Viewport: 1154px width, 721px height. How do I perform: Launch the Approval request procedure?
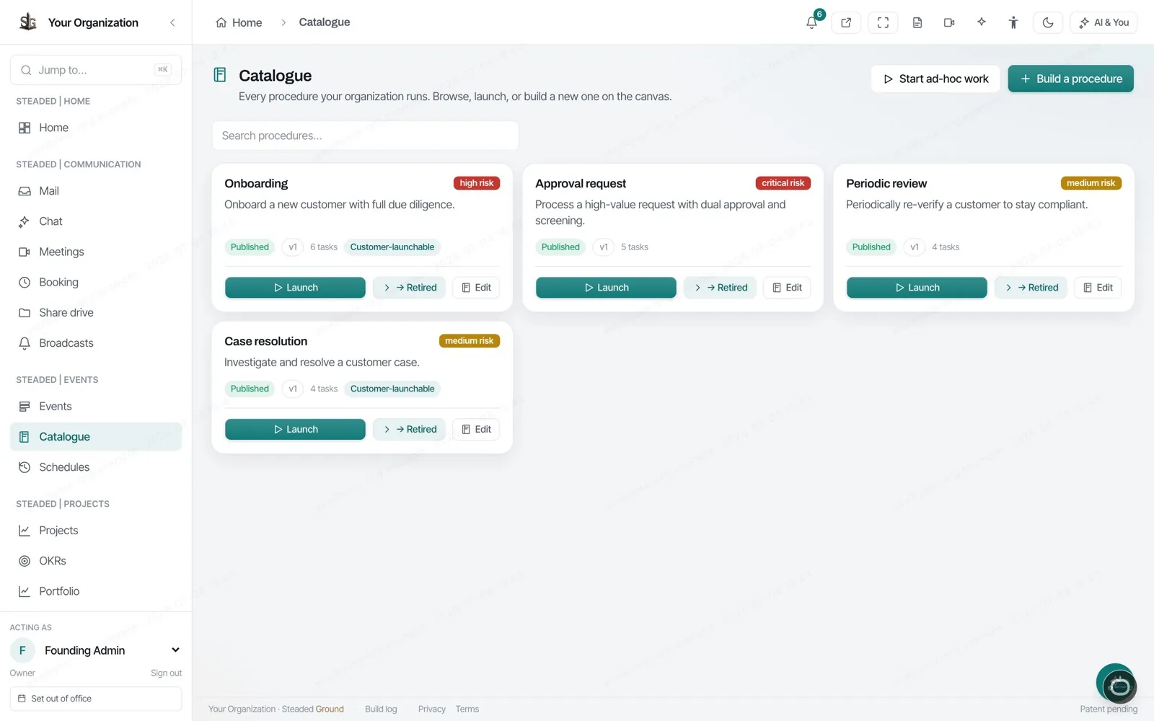[x=606, y=288]
